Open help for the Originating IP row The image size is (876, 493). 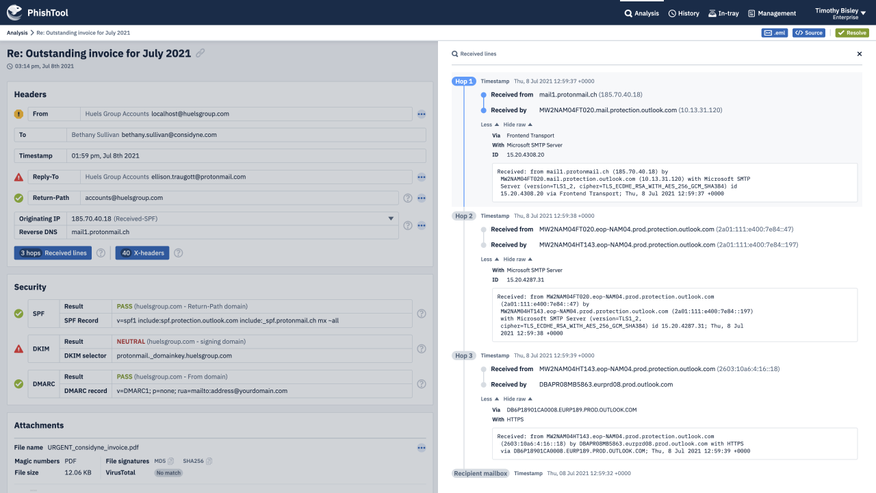[408, 225]
